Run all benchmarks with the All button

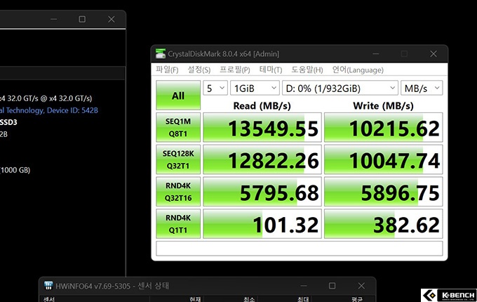point(178,95)
